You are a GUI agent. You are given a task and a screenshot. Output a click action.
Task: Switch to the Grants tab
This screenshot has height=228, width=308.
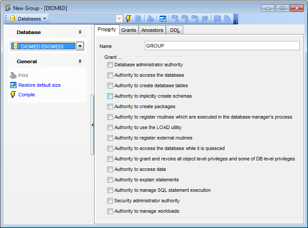[x=129, y=30]
